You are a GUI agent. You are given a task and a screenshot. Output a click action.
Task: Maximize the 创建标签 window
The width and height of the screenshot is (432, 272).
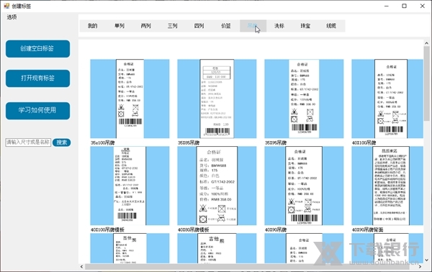click(x=404, y=6)
